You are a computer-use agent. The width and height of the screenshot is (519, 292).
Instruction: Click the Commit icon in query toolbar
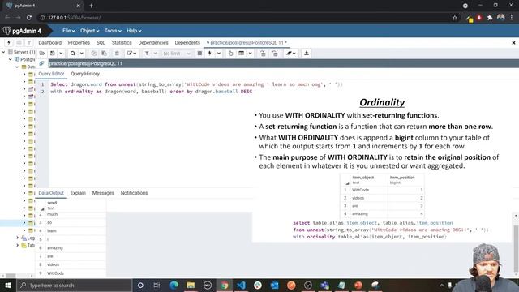coord(263,54)
